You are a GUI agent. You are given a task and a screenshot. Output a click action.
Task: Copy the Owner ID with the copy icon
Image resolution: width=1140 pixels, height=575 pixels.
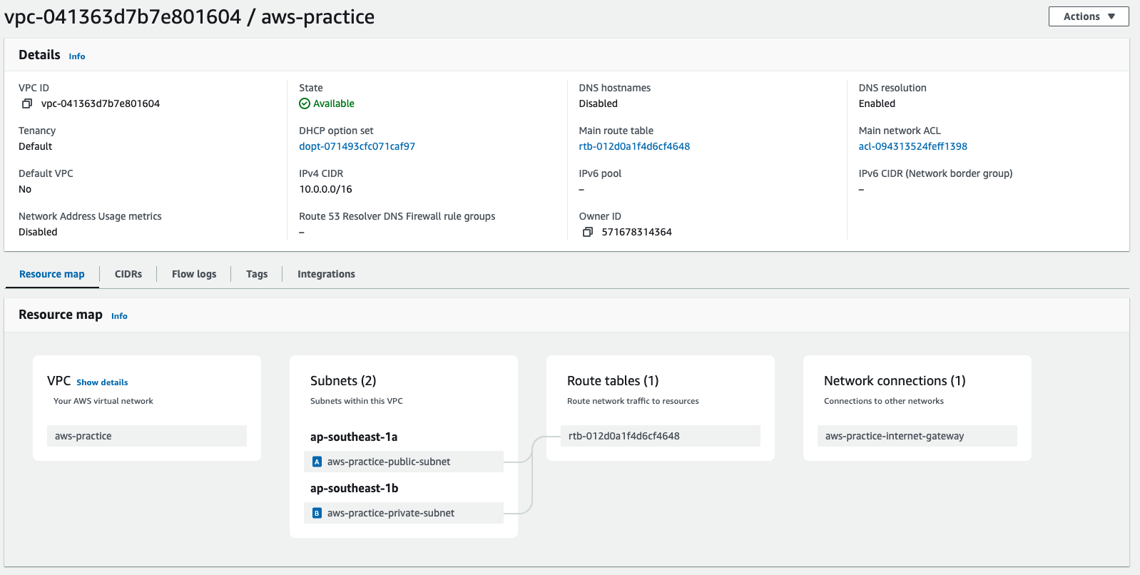(588, 232)
